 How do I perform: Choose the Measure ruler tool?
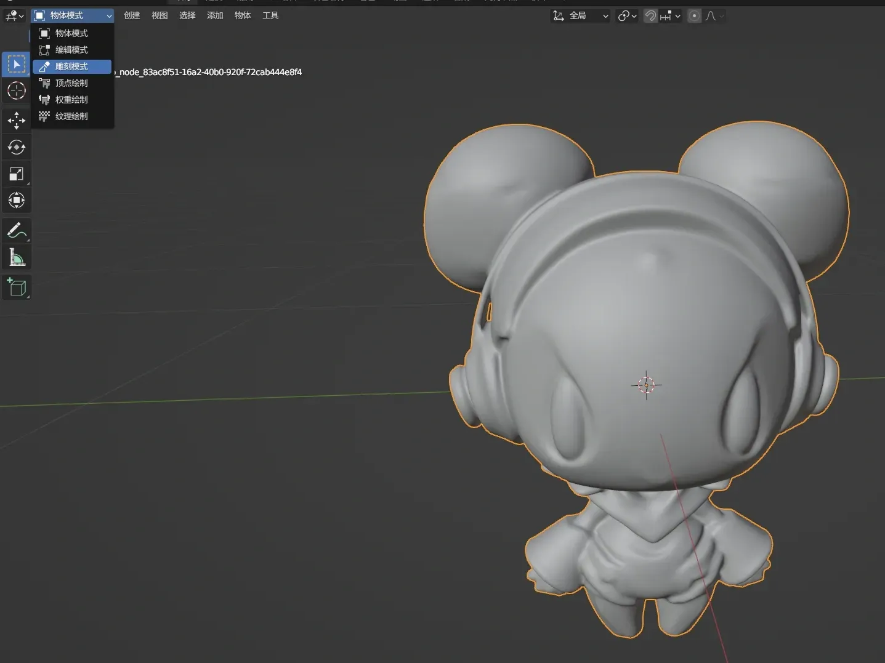tap(16, 257)
